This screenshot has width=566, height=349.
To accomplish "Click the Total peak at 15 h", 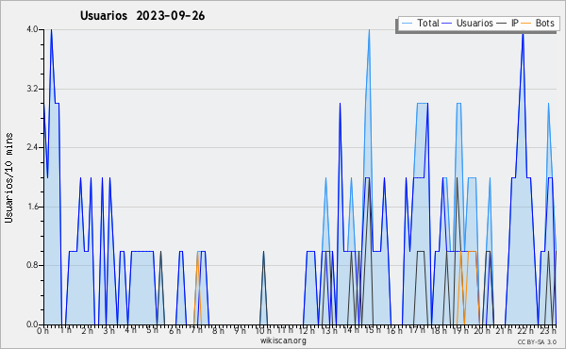I will point(369,30).
